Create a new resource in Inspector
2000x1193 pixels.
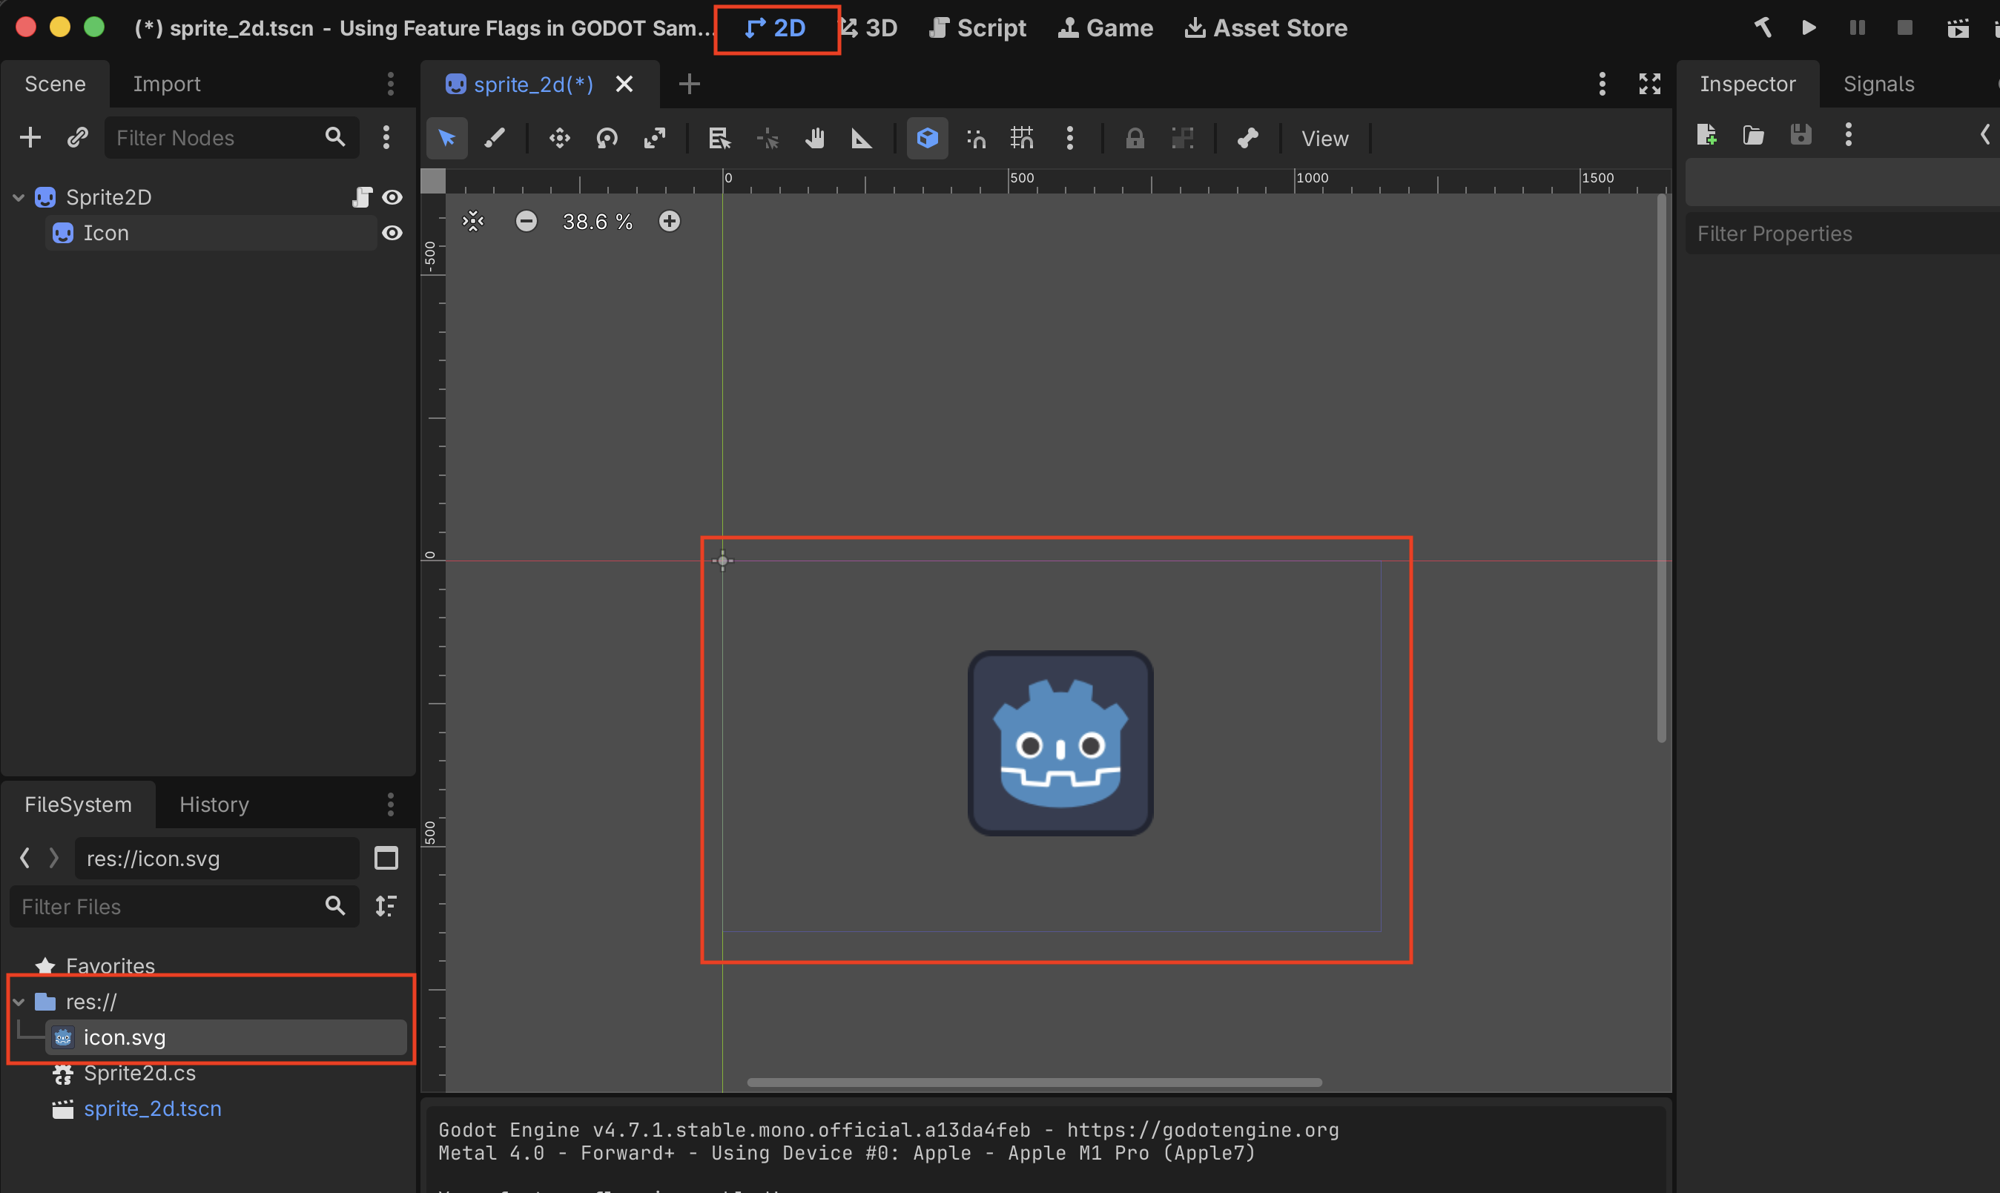(x=1706, y=134)
